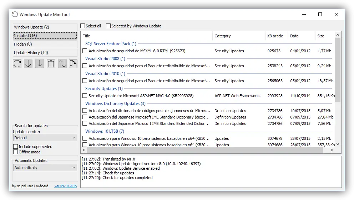Click the copy to clipboard icon
354x200 pixels.
click(x=73, y=64)
